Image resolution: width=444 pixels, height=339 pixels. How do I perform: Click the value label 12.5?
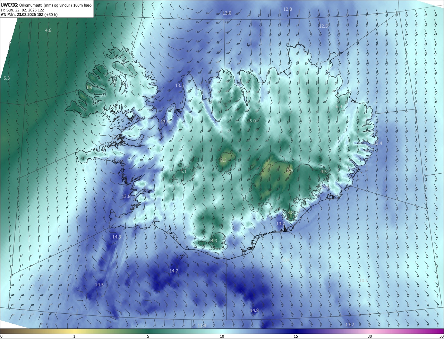tap(323, 26)
